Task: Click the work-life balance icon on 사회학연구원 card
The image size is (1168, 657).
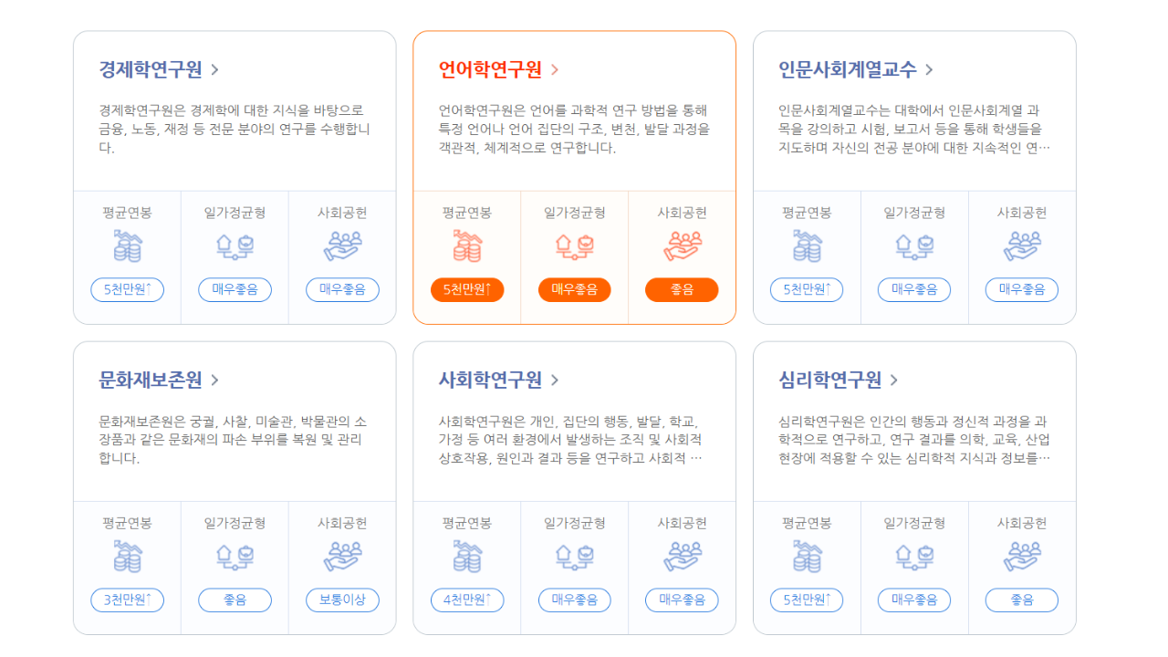Action: [x=574, y=555]
